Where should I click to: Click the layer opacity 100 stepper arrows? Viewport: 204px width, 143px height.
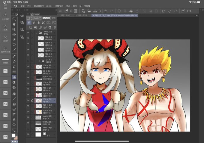[56, 18]
